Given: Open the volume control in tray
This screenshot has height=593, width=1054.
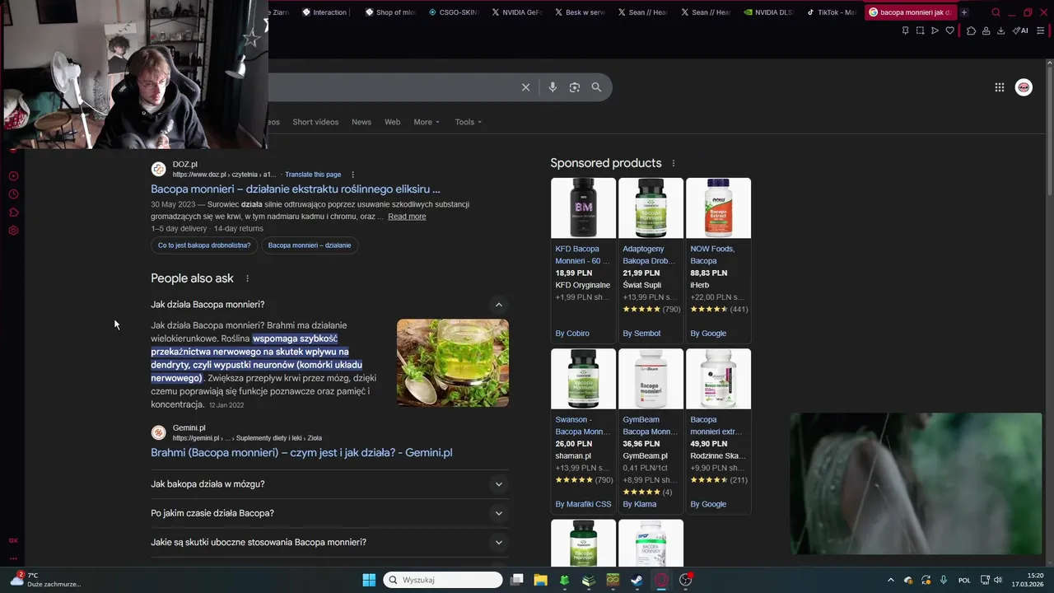Looking at the screenshot, I should point(998,580).
